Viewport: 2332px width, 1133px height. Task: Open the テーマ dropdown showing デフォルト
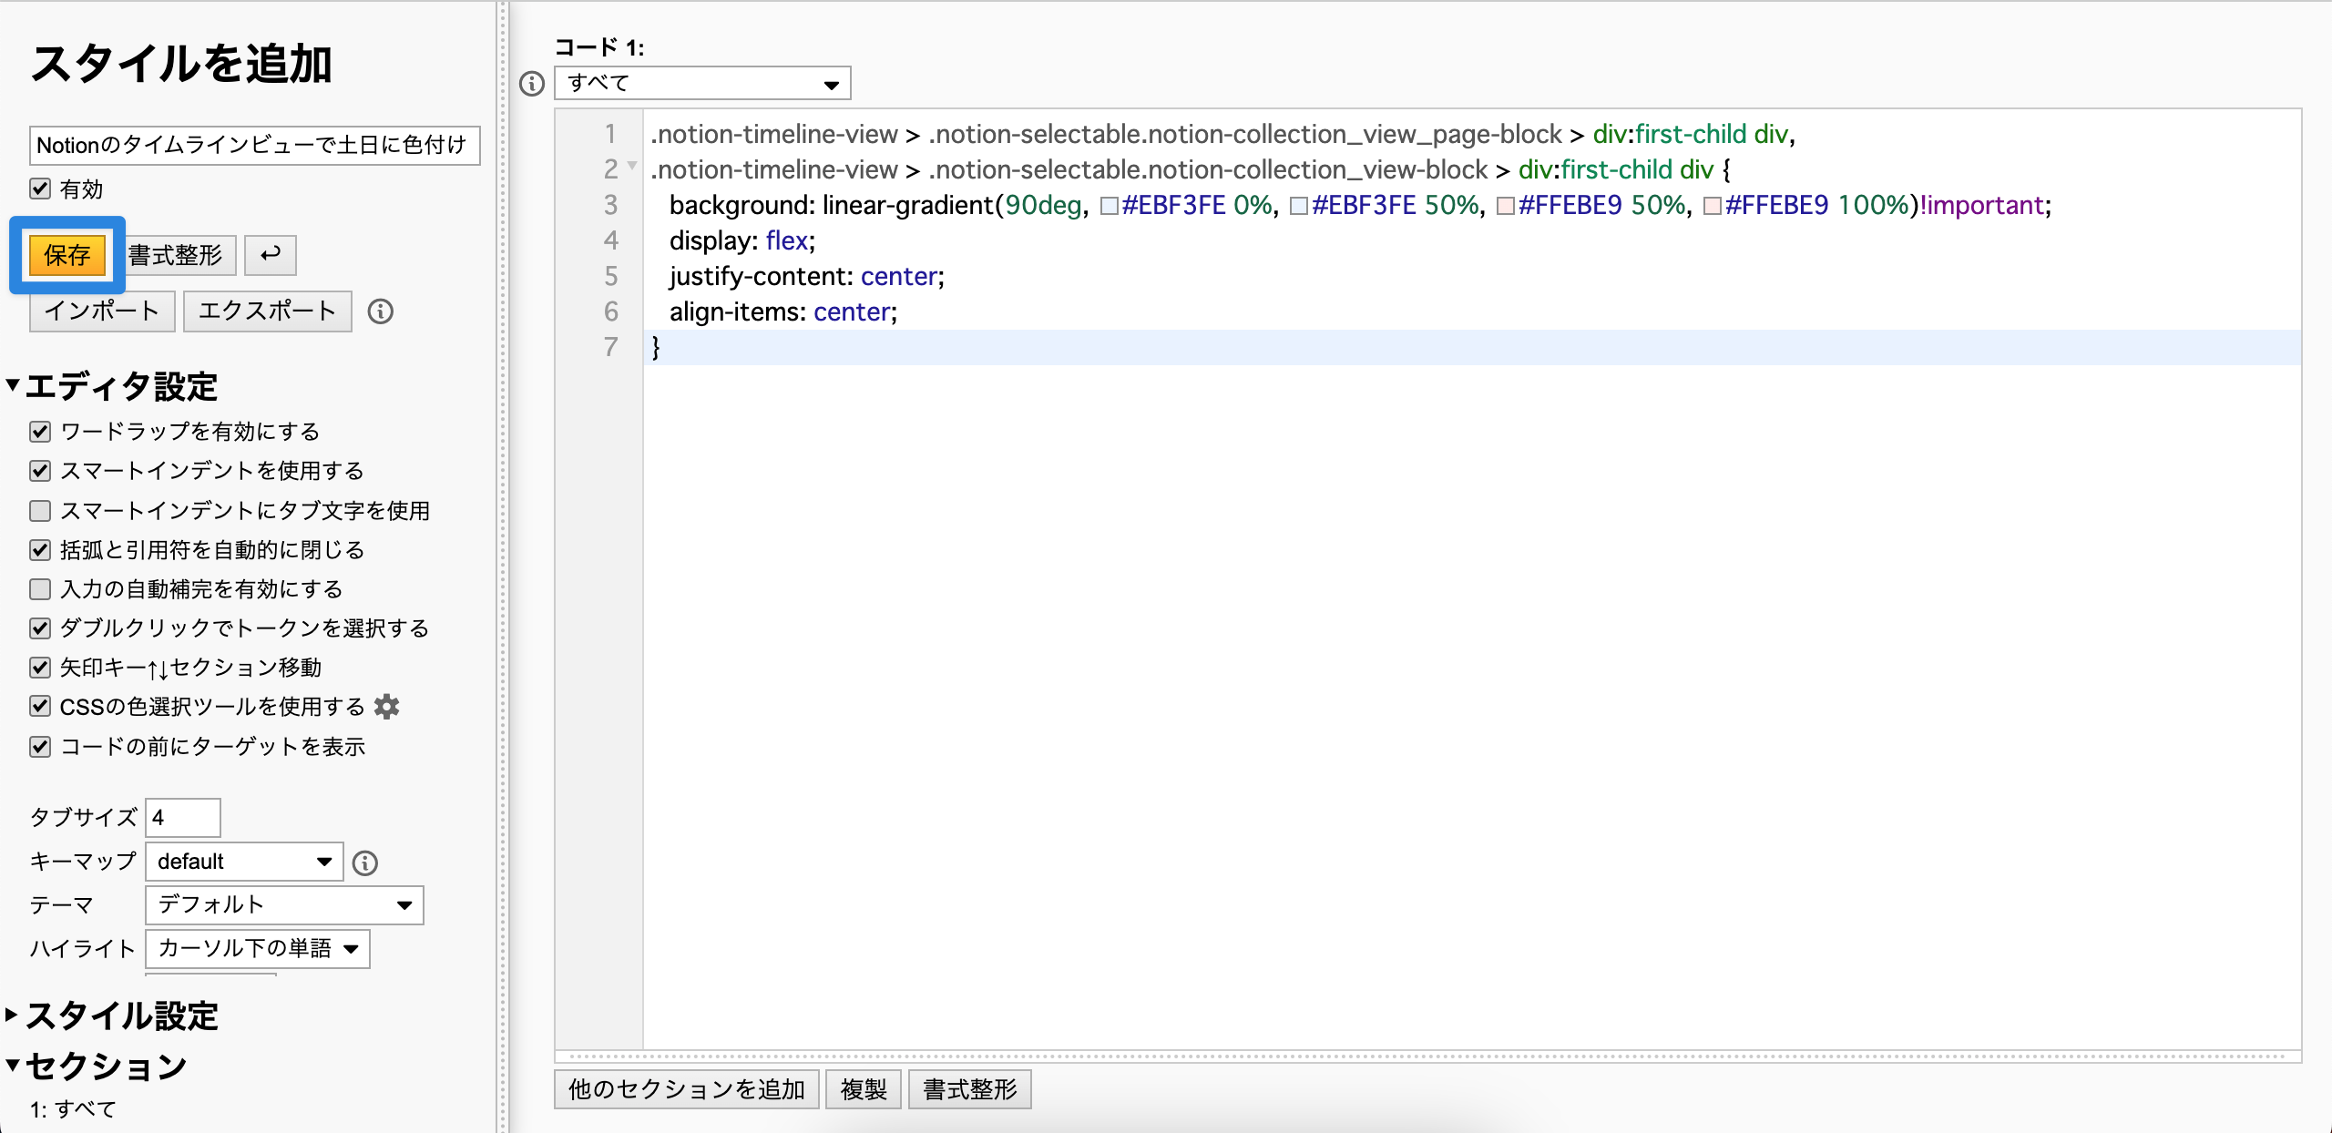pyautogui.click(x=284, y=905)
